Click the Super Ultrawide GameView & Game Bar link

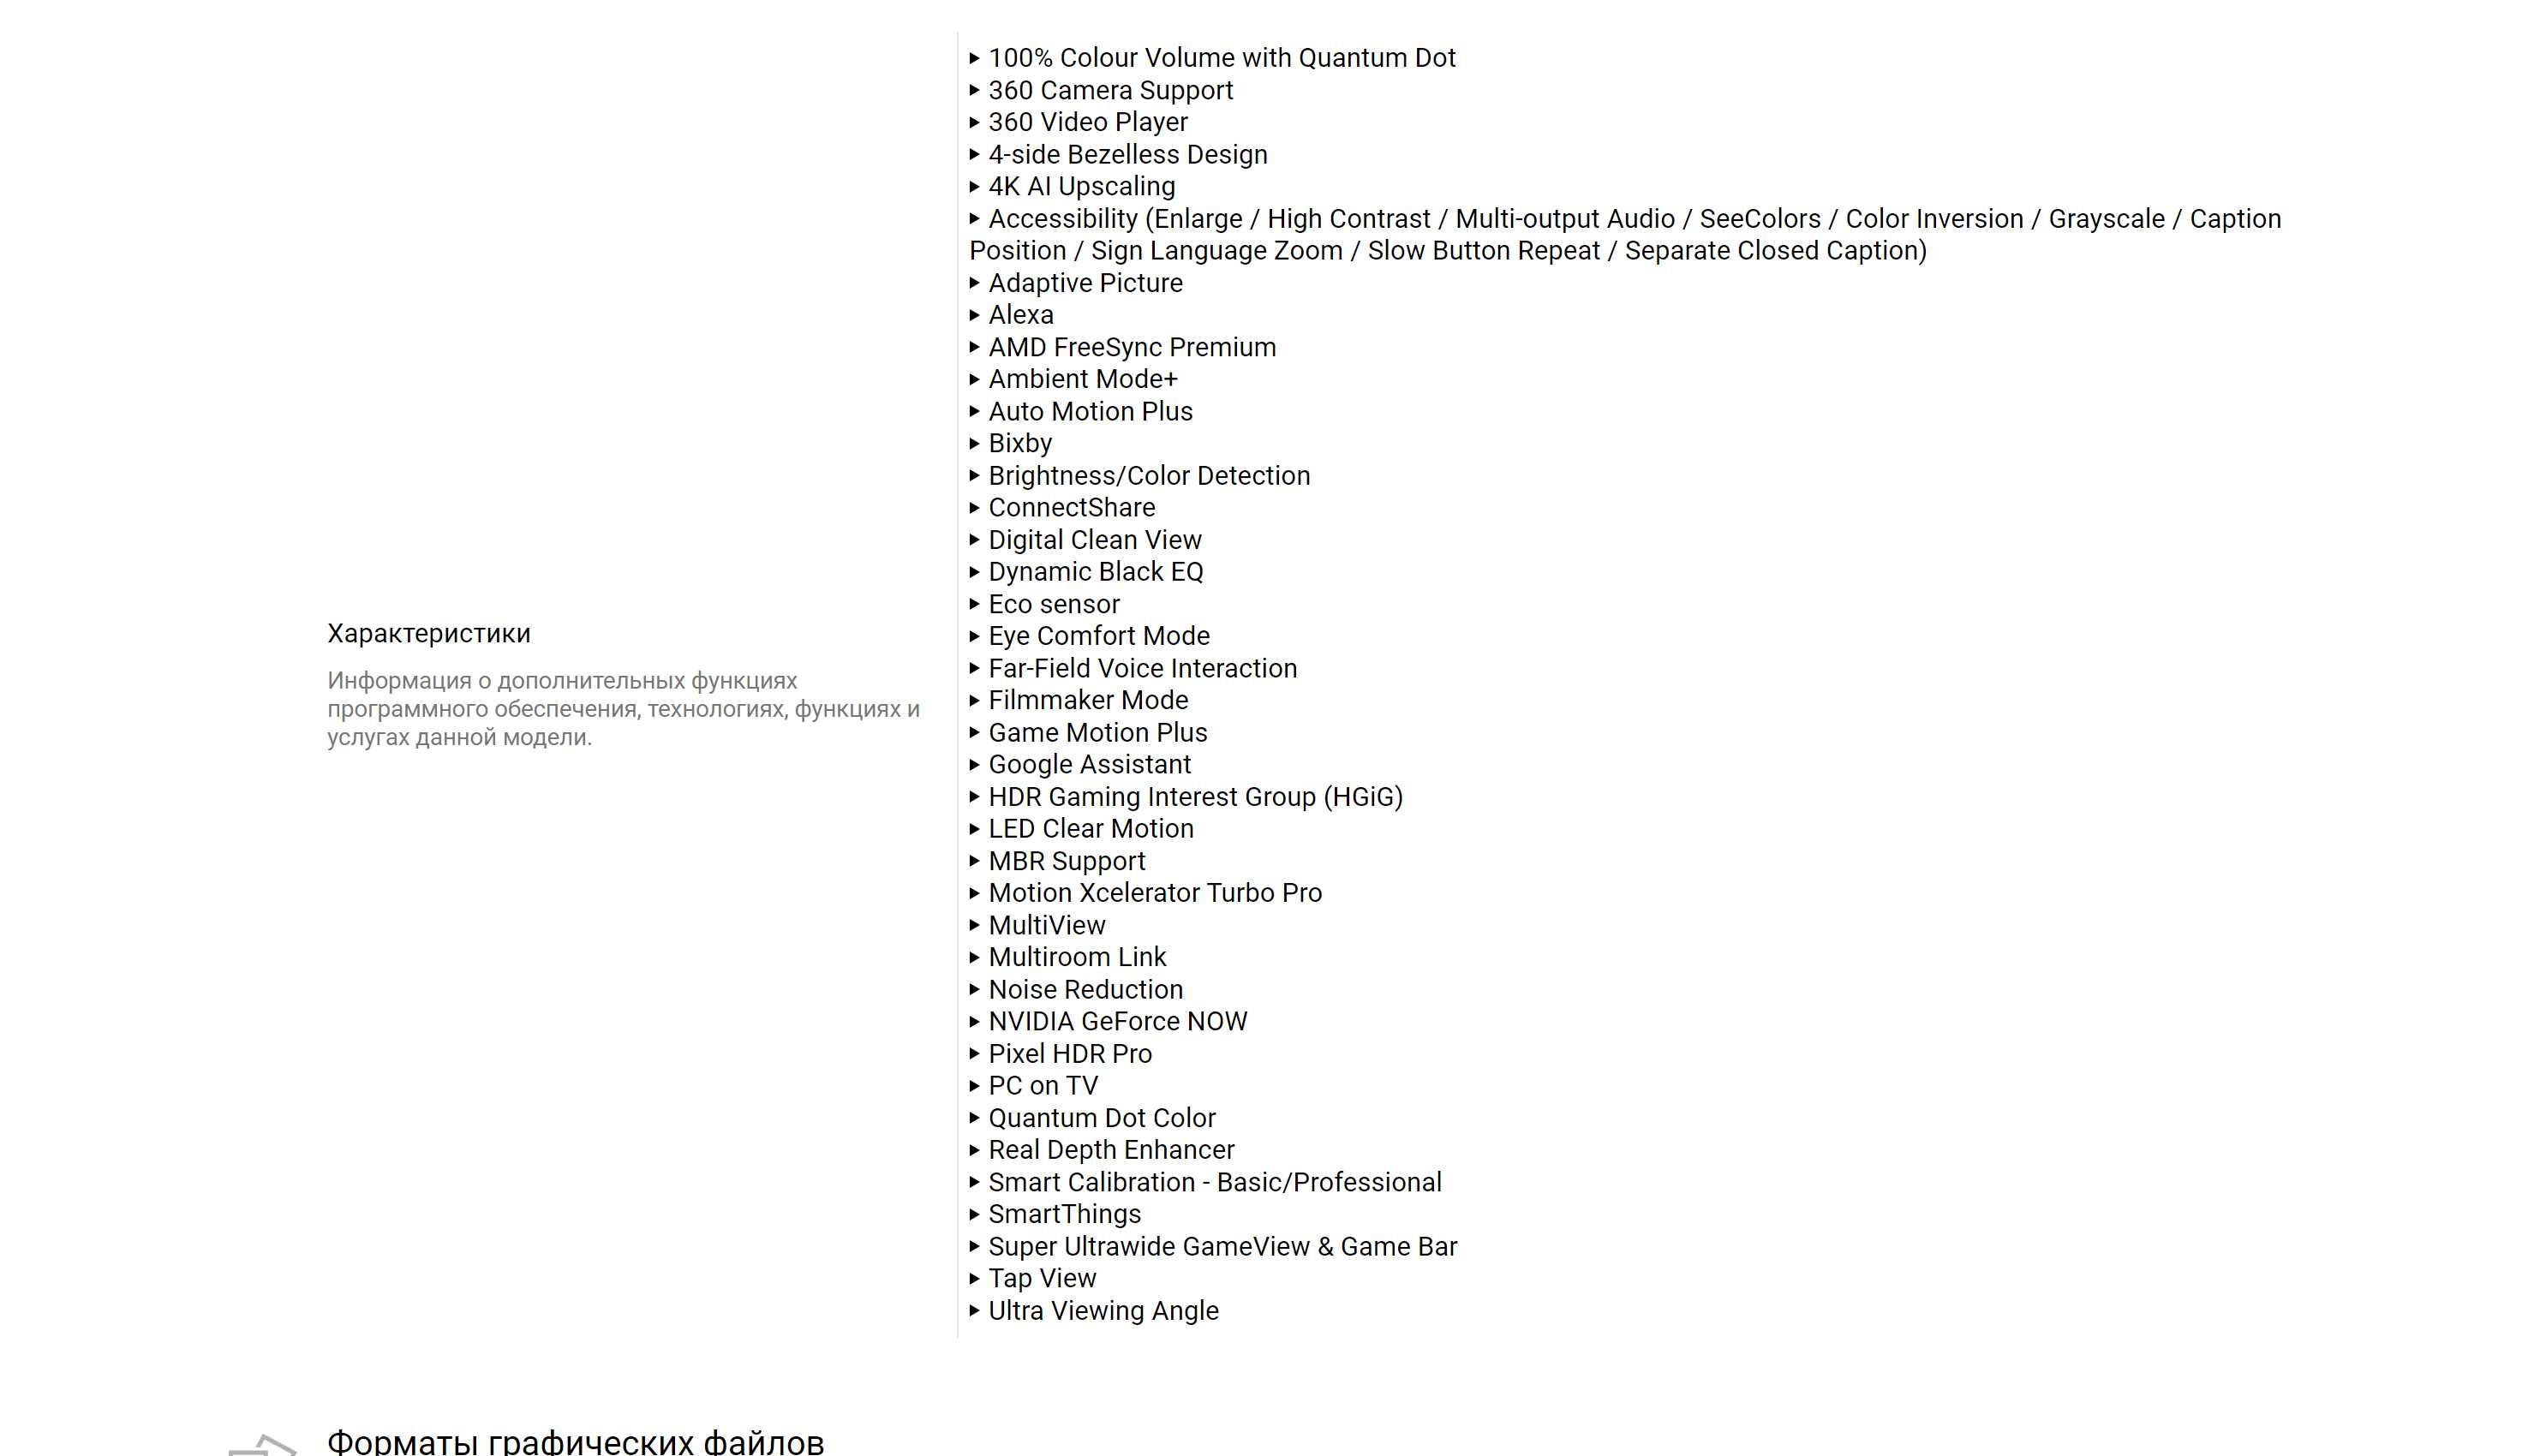(x=1223, y=1247)
